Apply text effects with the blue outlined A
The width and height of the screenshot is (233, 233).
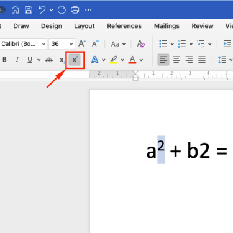pyautogui.click(x=94, y=60)
